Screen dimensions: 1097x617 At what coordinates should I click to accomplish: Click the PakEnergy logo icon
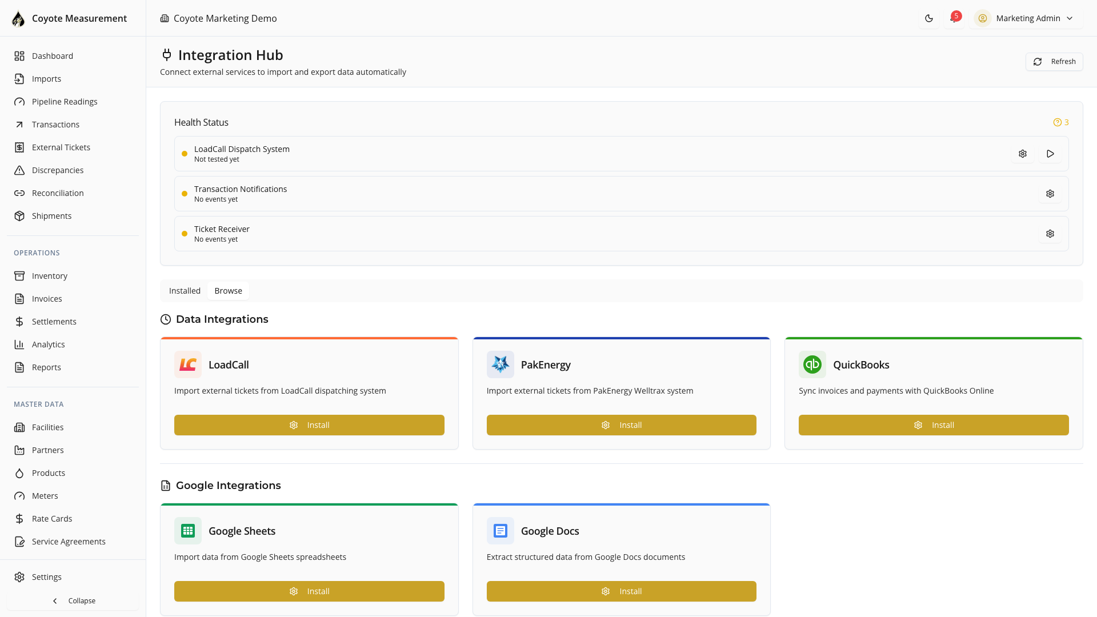point(500,364)
